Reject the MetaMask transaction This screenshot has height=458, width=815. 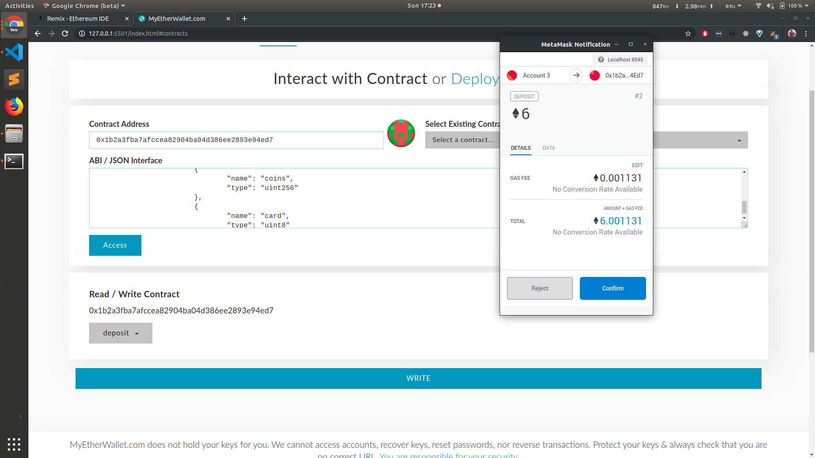tap(540, 288)
